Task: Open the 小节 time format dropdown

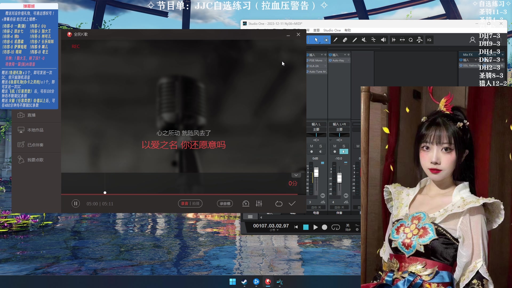Action: tap(274, 230)
